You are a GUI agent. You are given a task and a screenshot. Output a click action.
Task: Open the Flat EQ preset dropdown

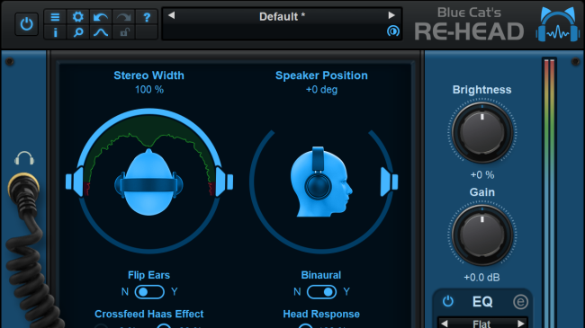pyautogui.click(x=482, y=324)
